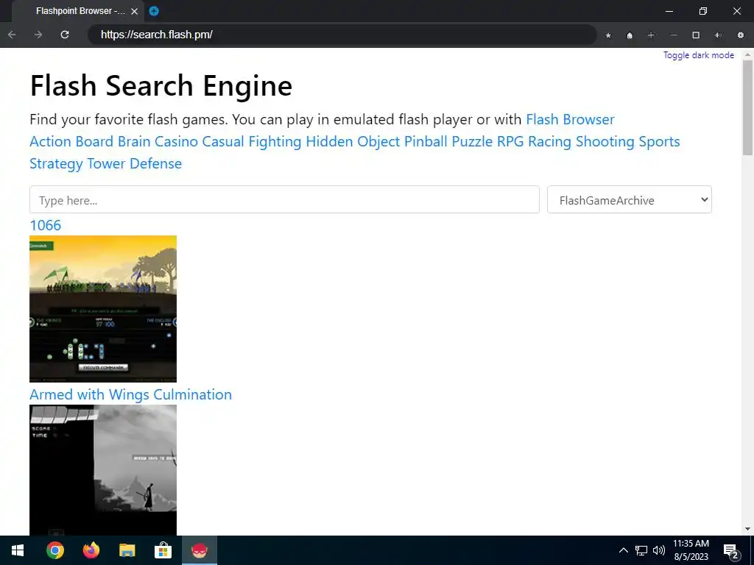754x565 pixels.
Task: Go forward with the browser forward arrow
Action: click(x=38, y=35)
